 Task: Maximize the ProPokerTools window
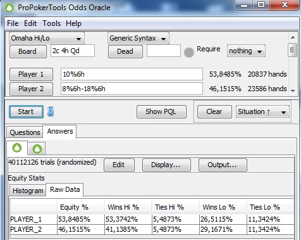(x=261, y=5)
